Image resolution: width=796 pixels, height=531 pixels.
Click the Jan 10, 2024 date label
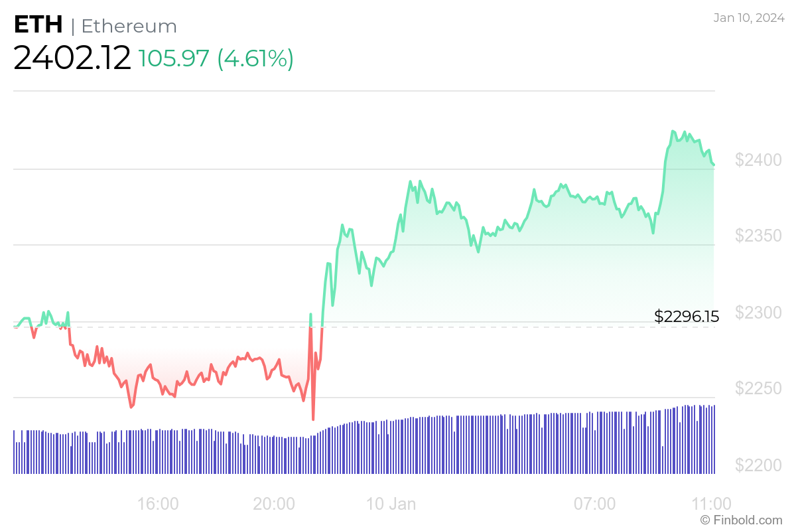748,18
